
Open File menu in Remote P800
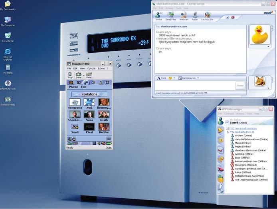point(69,68)
